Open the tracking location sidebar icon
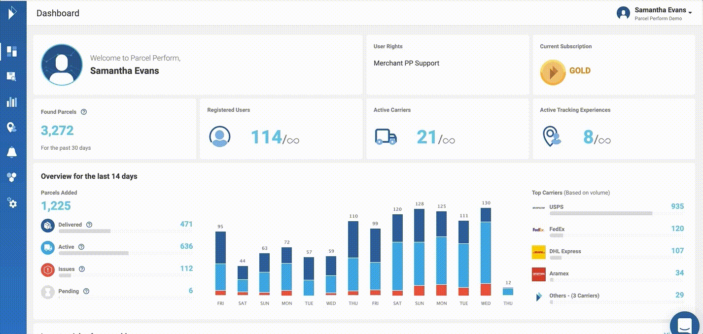Screen dimensions: 703x334 (12, 127)
